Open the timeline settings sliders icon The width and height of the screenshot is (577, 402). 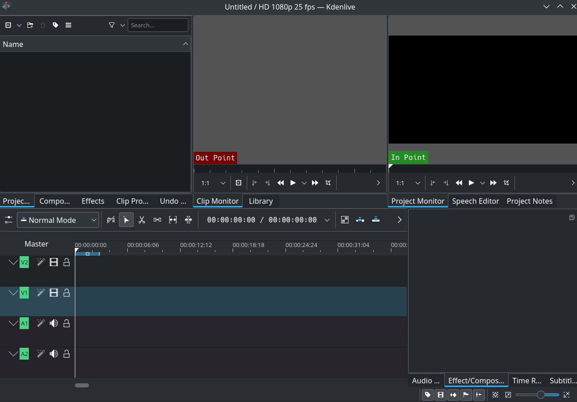click(x=8, y=220)
